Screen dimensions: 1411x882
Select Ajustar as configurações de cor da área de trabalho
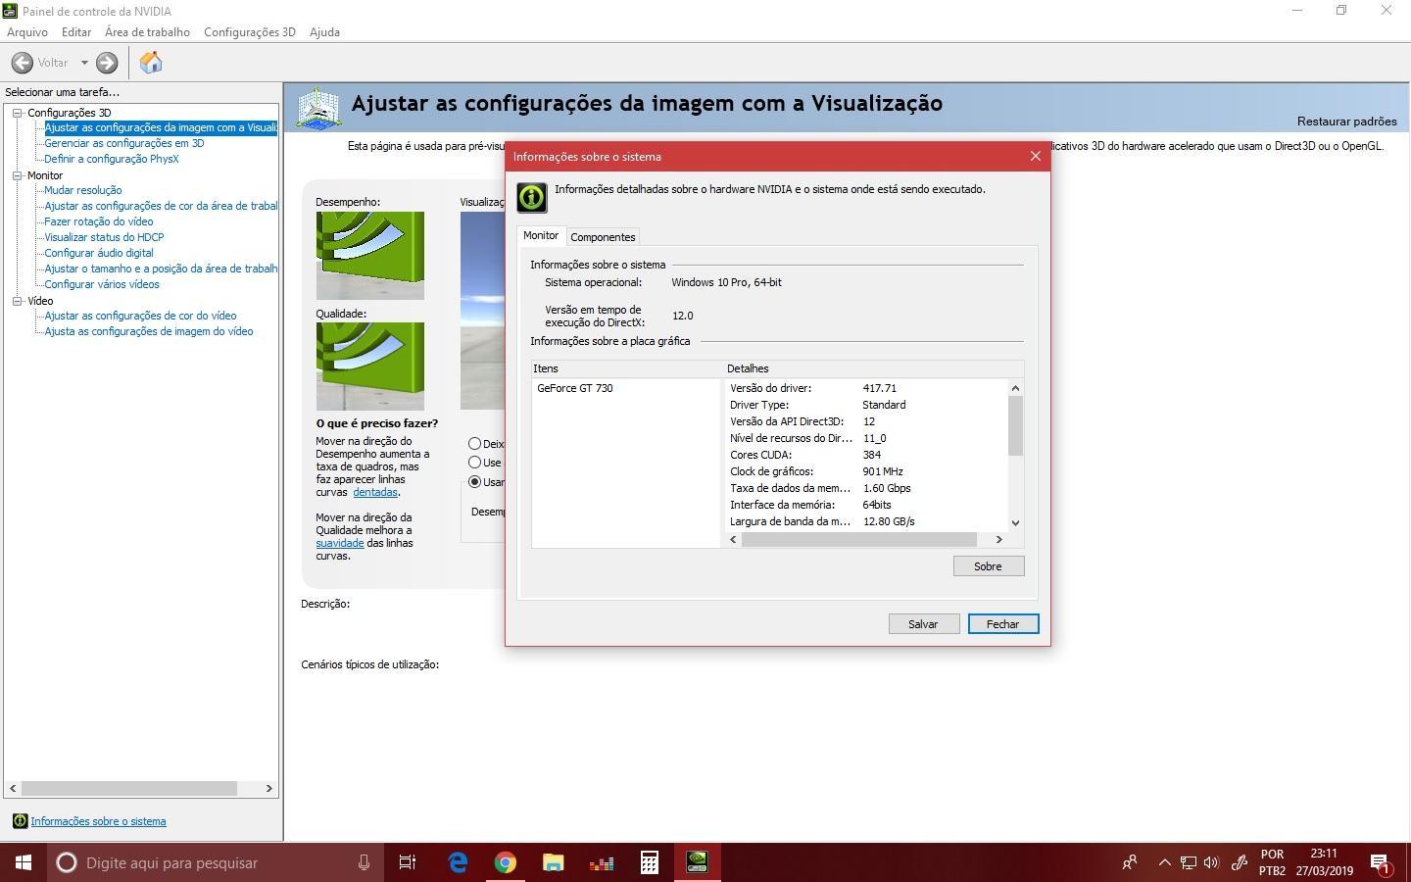[x=161, y=206]
